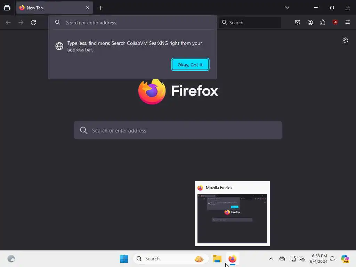This screenshot has width=356, height=267.
Task: Go forward one page
Action: tap(21, 23)
